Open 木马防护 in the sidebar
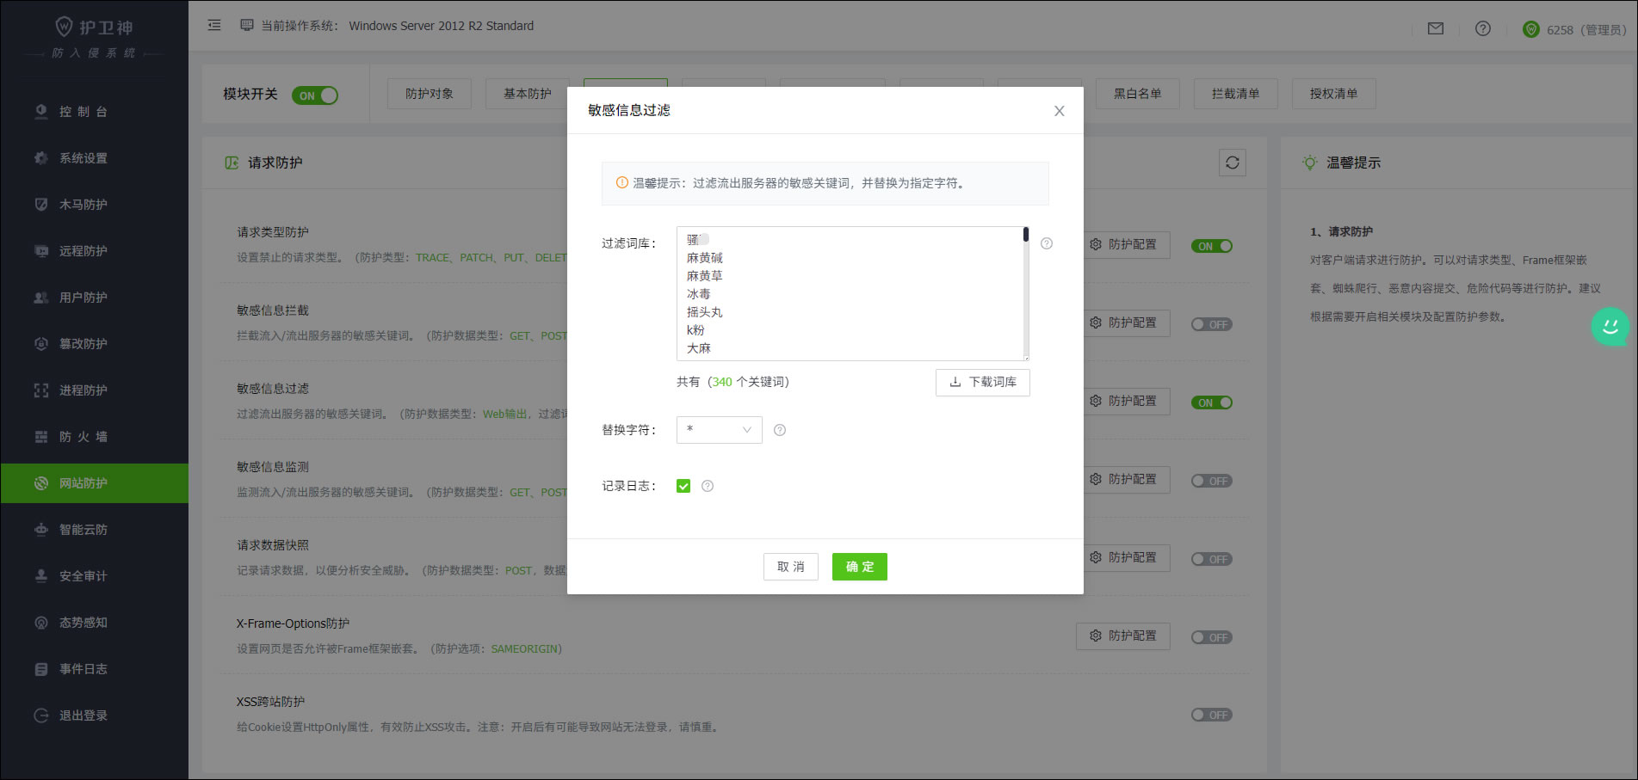Image resolution: width=1638 pixels, height=780 pixels. coord(83,205)
